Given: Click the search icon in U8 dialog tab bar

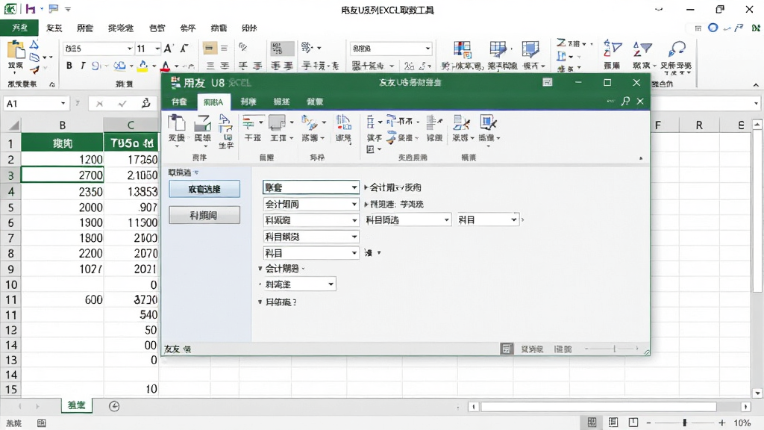Looking at the screenshot, I should click(x=626, y=101).
